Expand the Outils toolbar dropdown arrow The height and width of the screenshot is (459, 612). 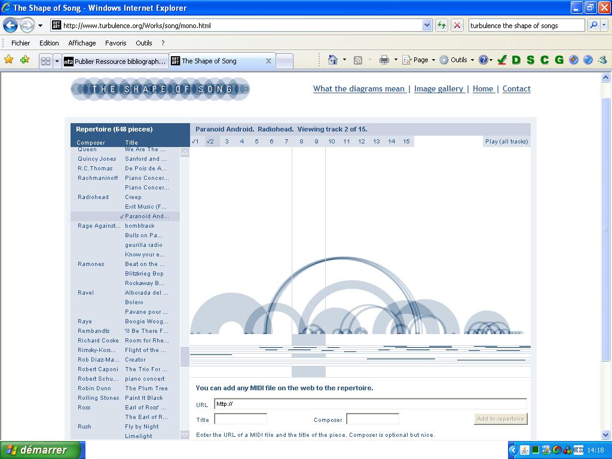coord(472,60)
